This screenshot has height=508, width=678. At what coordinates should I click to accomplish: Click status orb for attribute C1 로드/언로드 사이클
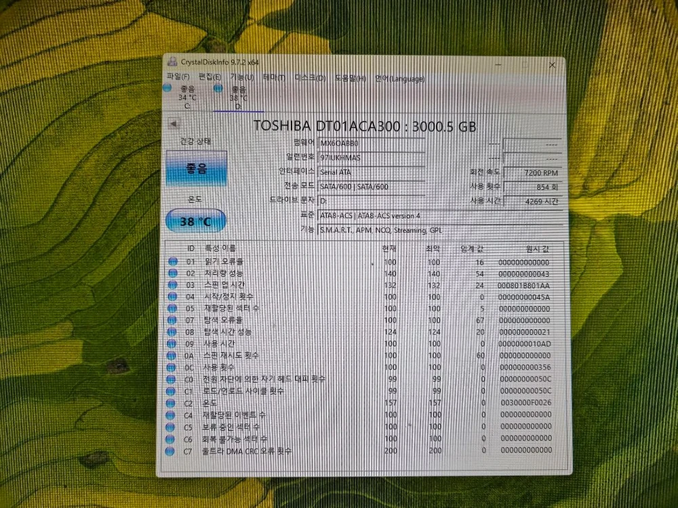click(x=171, y=391)
